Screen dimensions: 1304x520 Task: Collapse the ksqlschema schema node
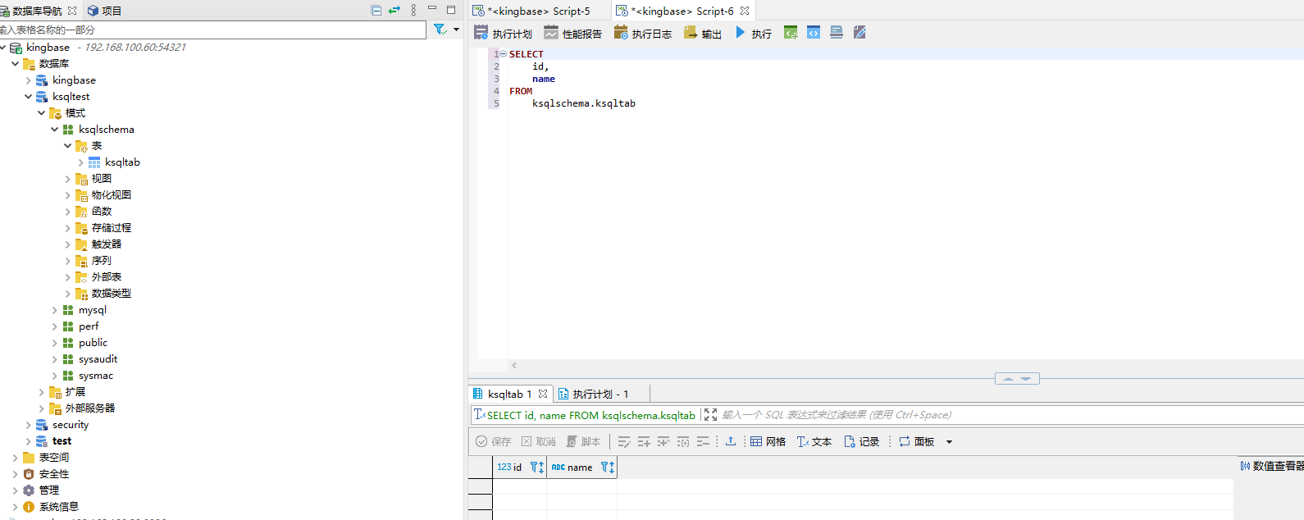point(55,130)
